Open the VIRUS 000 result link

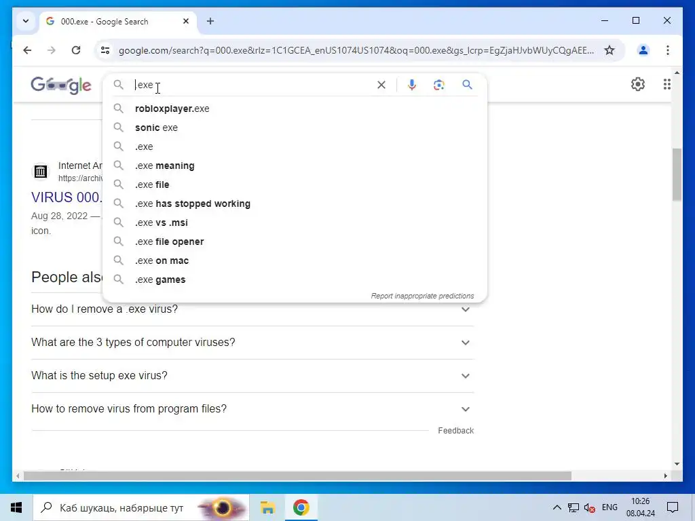(67, 197)
